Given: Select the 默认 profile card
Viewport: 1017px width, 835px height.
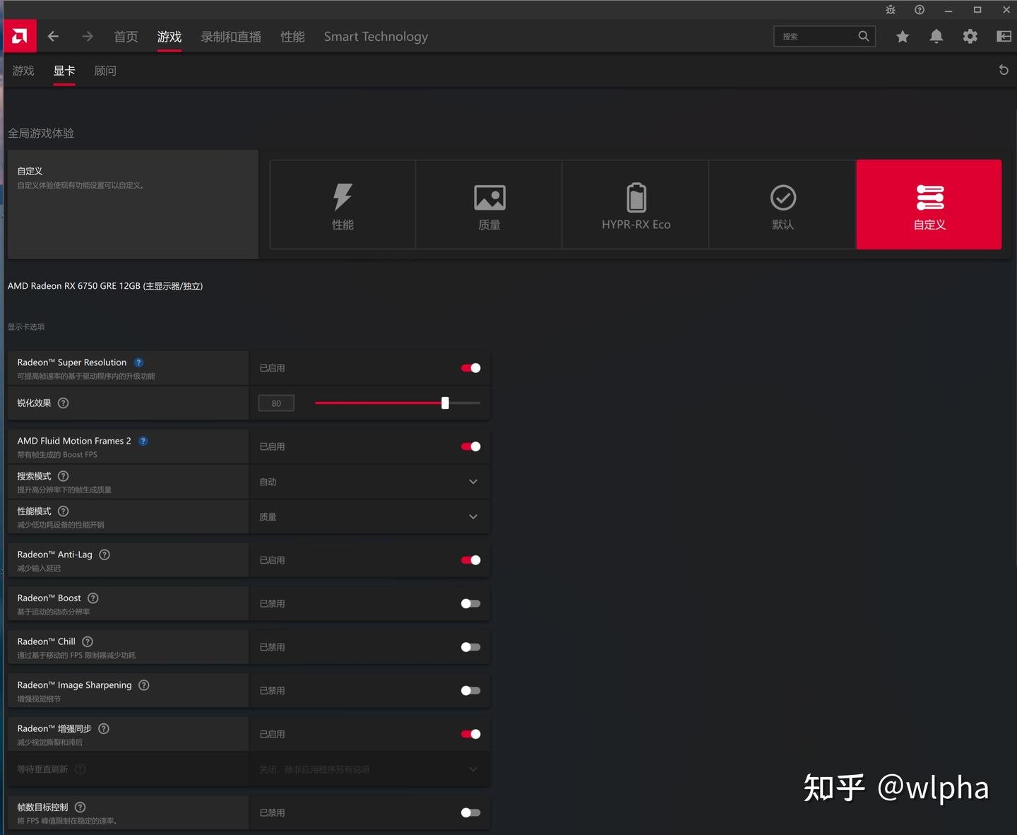Looking at the screenshot, I should (783, 205).
